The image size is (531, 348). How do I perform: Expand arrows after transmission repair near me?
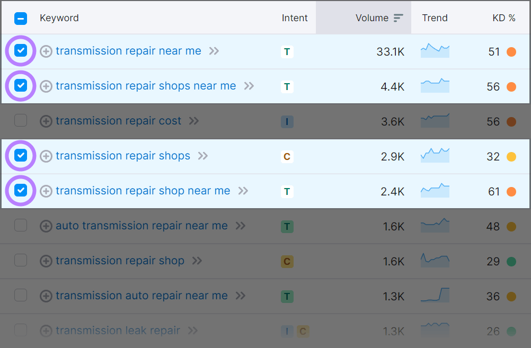coord(214,51)
